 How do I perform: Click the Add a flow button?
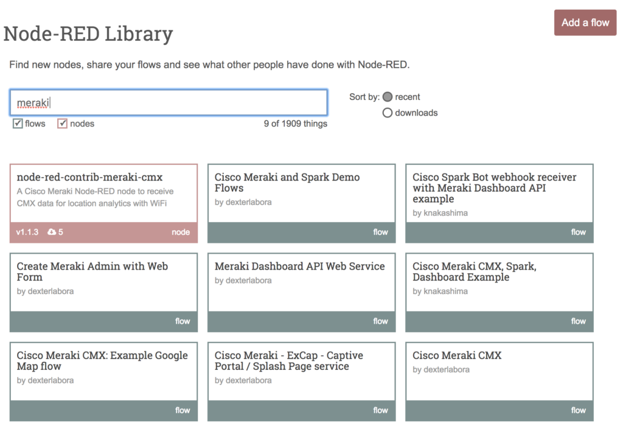[x=585, y=23]
